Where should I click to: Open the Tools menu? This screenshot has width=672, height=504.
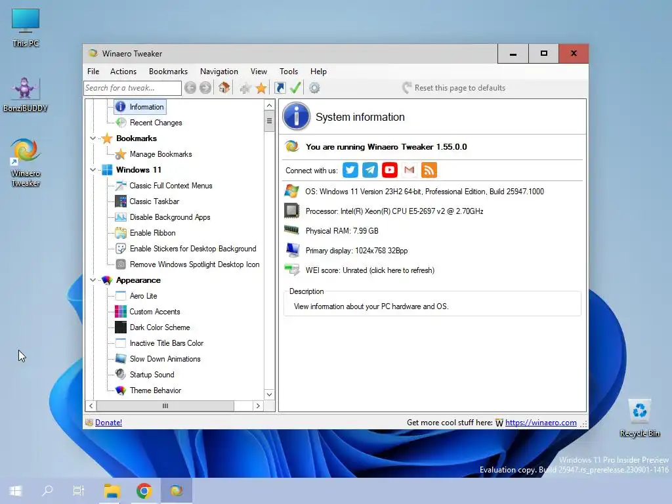289,72
